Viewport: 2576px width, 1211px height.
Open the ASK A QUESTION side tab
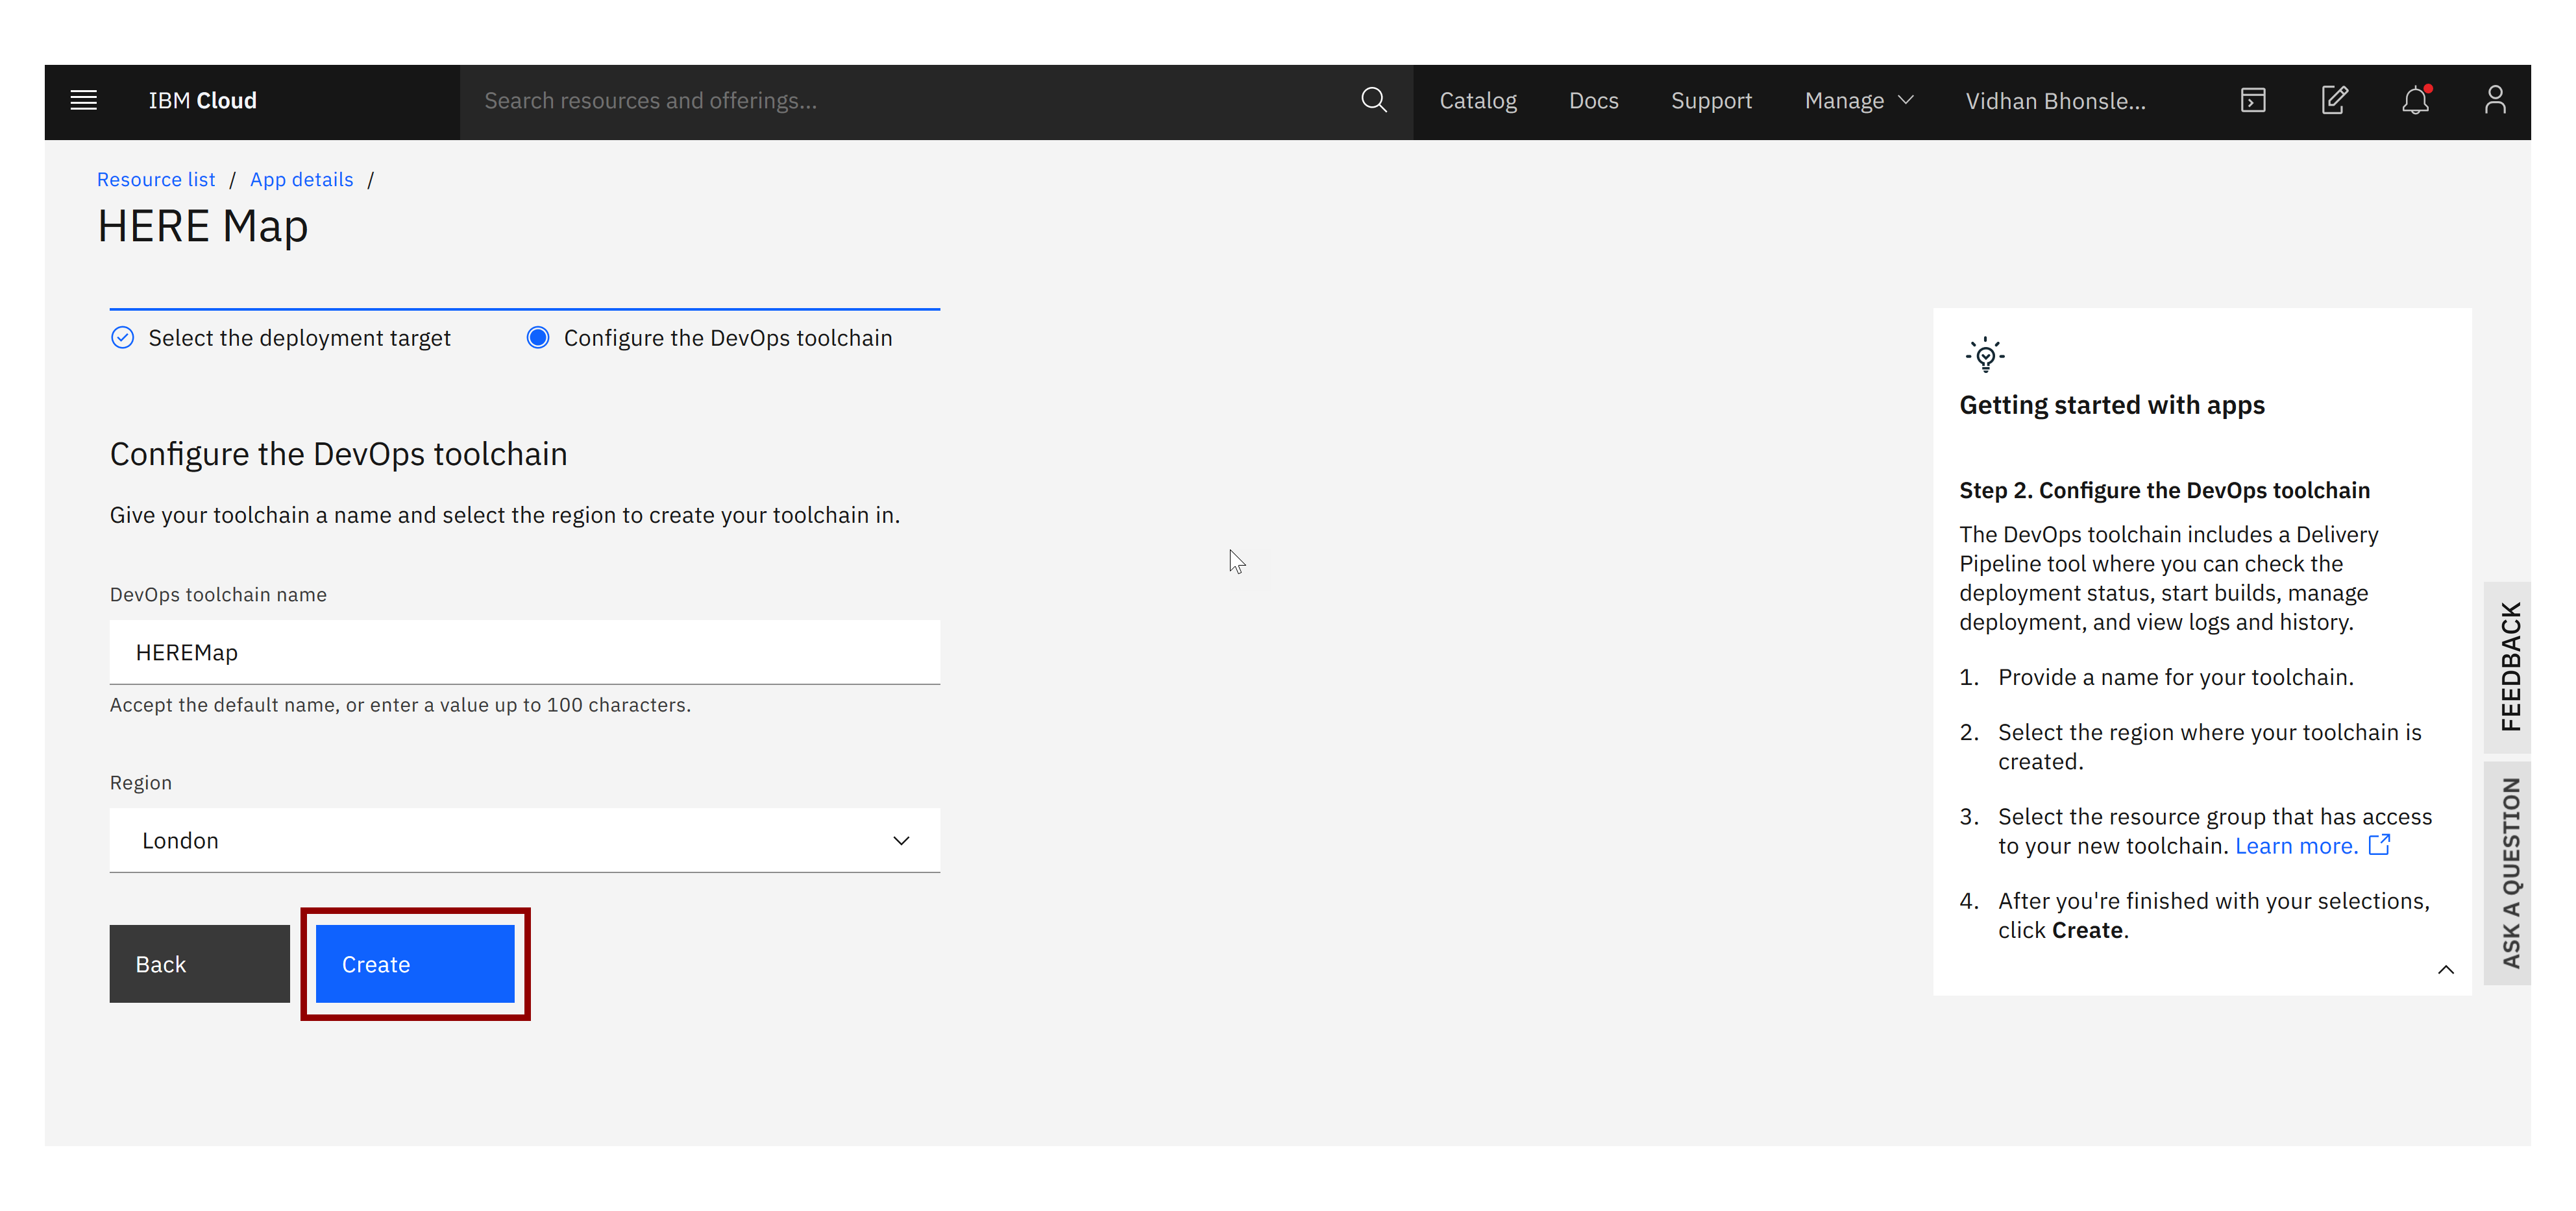click(2509, 873)
